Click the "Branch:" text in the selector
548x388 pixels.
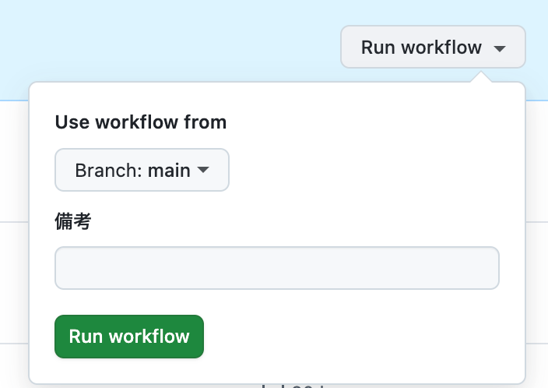[108, 171]
